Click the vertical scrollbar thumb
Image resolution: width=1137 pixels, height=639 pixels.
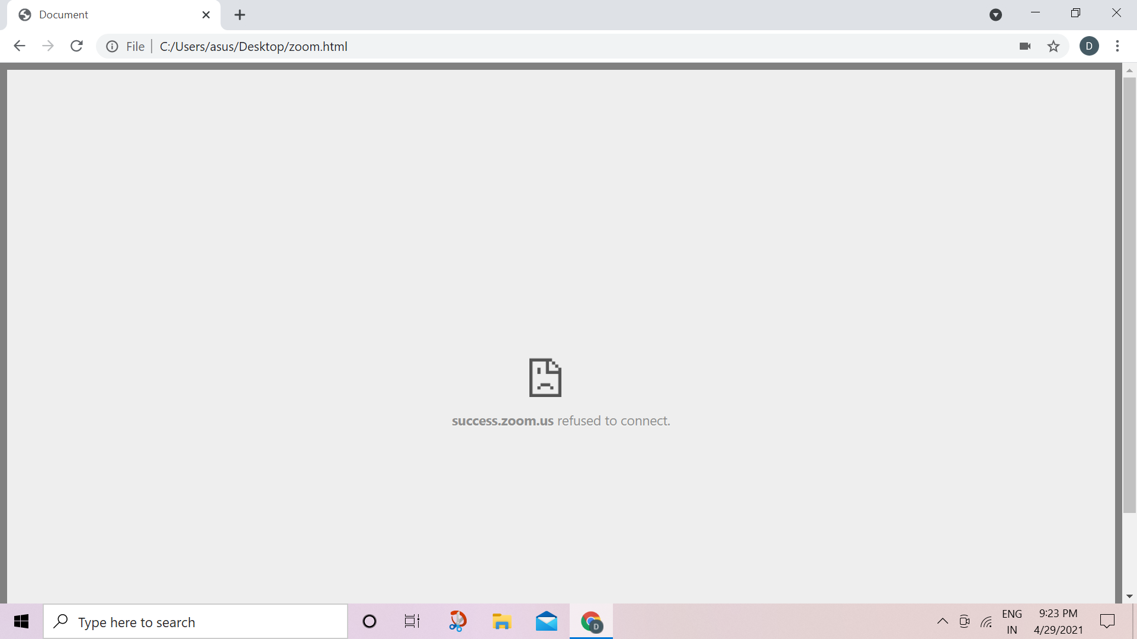1129,296
